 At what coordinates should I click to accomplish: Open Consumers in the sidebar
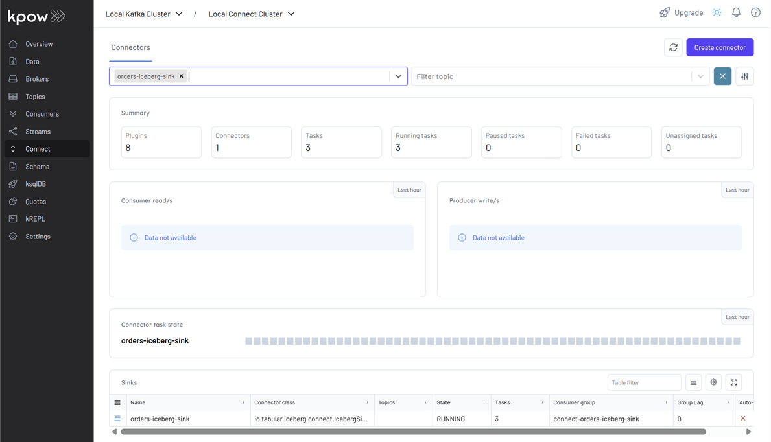[42, 114]
